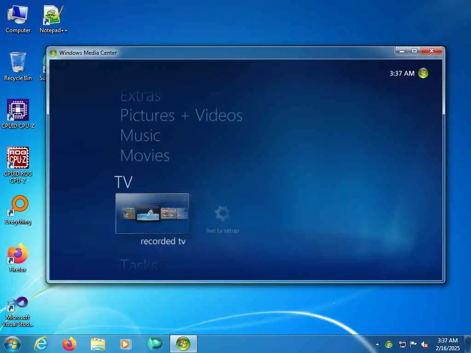Select the Extras menu category
The height and width of the screenshot is (353, 471).
click(140, 96)
